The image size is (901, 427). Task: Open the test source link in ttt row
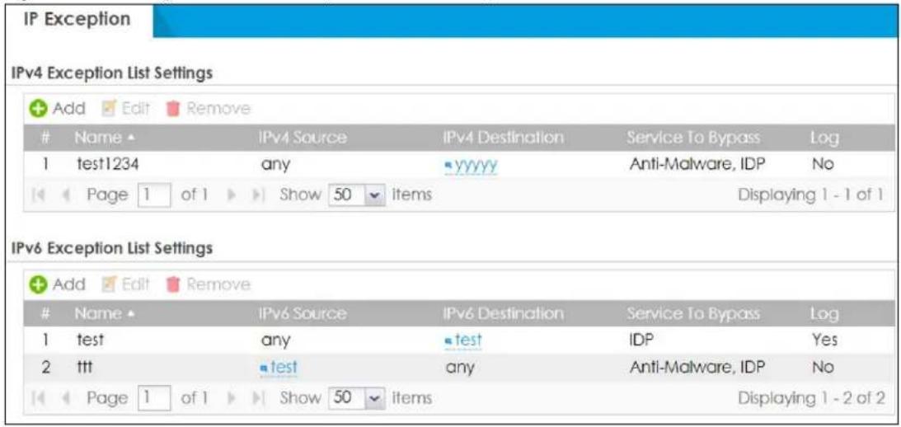[x=285, y=367]
